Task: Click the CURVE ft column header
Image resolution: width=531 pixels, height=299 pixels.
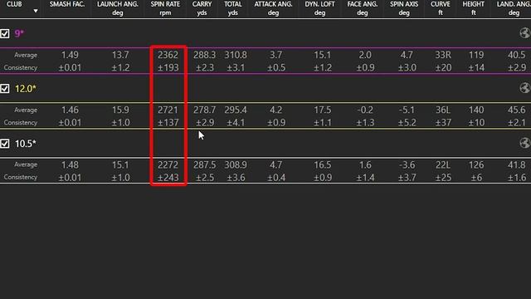Action: [x=441, y=8]
